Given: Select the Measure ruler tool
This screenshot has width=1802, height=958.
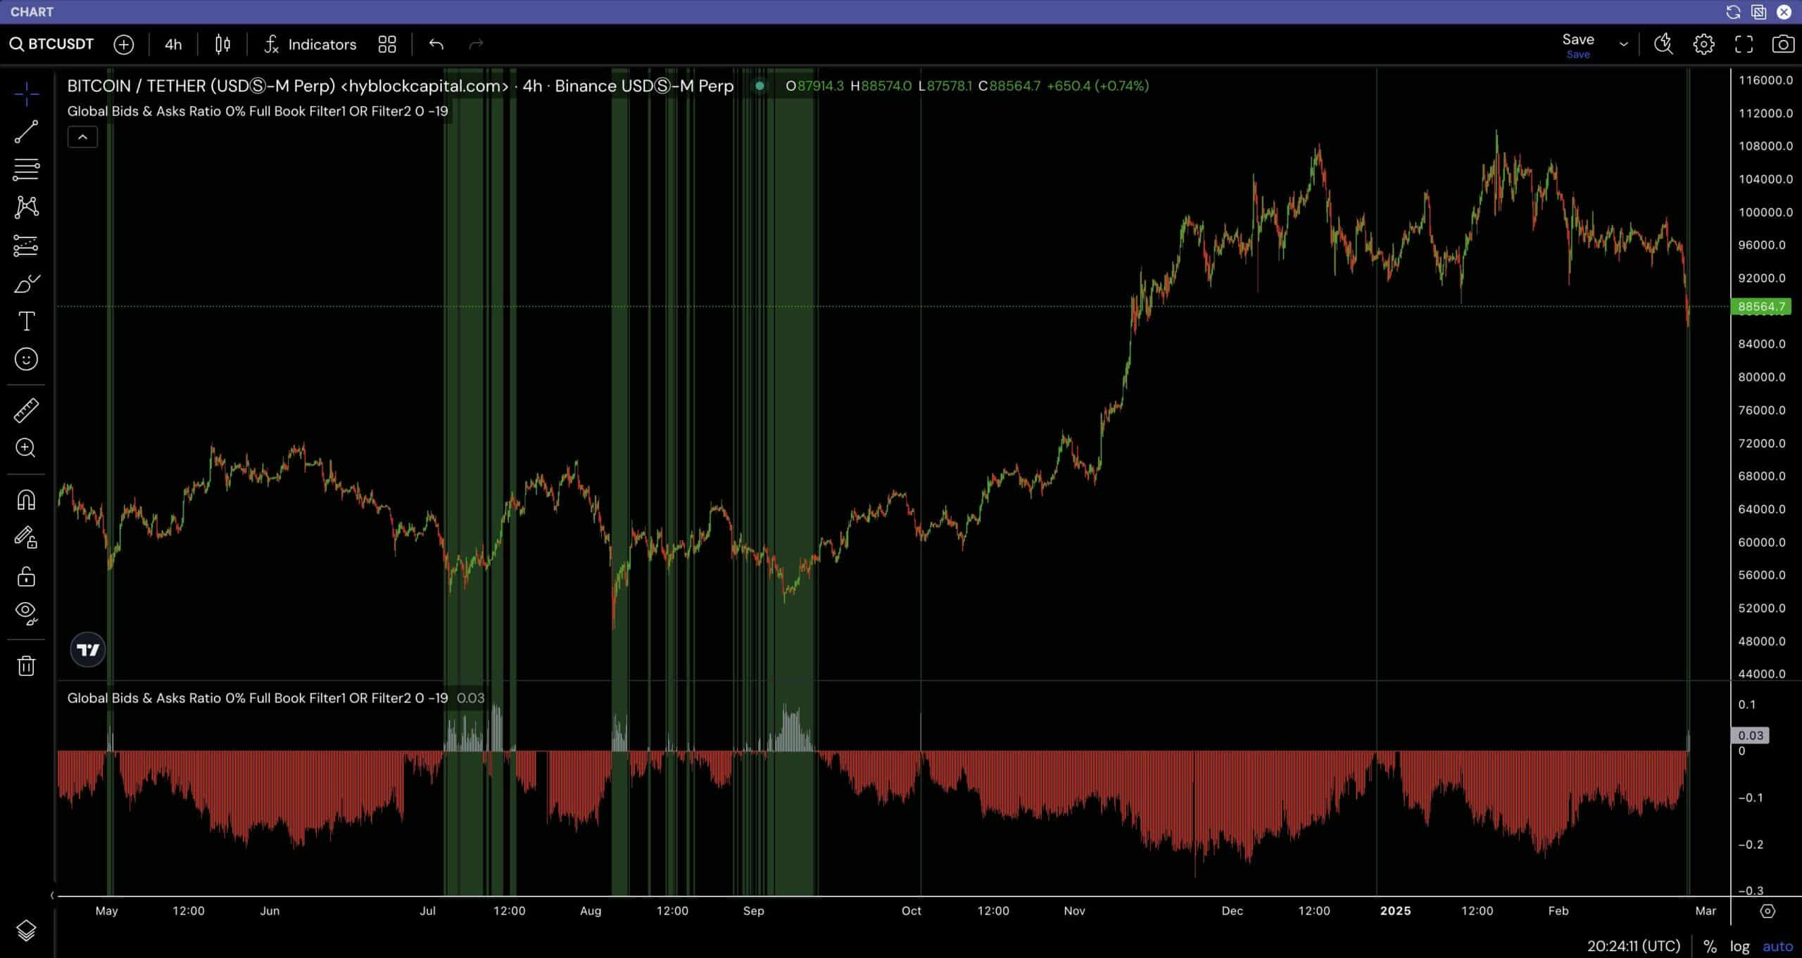Looking at the screenshot, I should tap(26, 410).
